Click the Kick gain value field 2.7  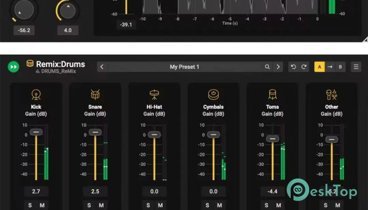[x=36, y=192]
